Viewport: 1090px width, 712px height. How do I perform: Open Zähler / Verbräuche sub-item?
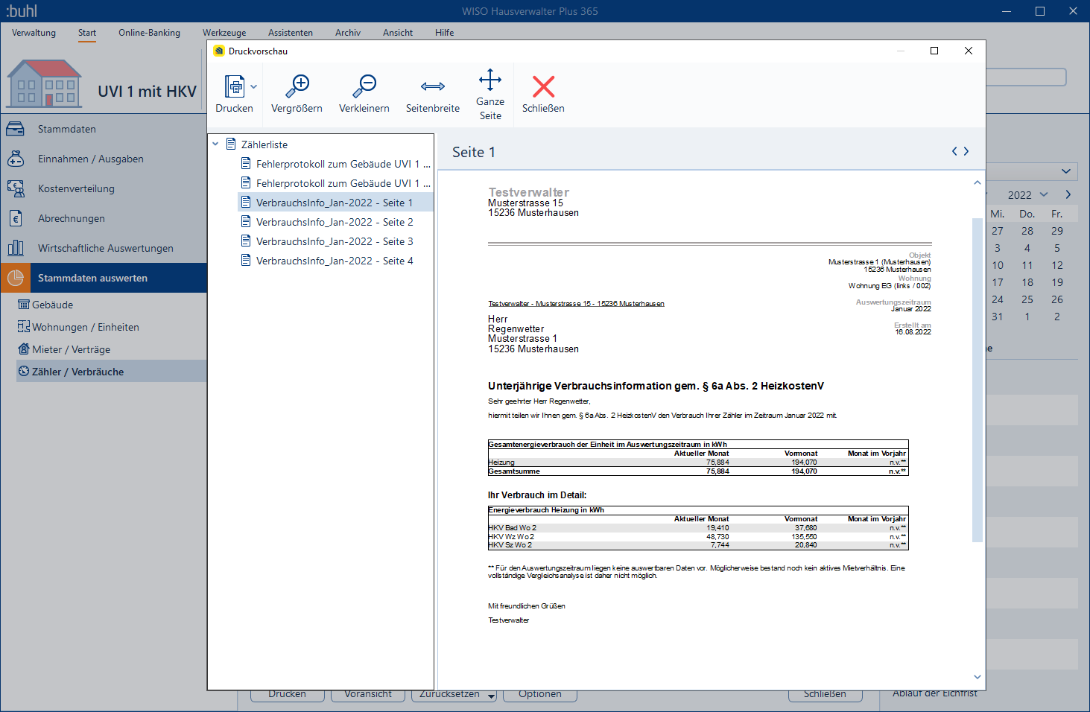coord(111,372)
